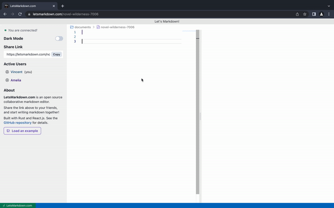Place cursor on editor line 1
Image resolution: width=334 pixels, height=208 pixels.
(x=131, y=32)
